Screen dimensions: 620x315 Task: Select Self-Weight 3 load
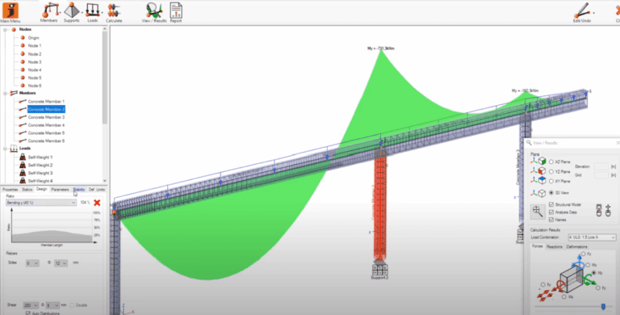(40, 173)
